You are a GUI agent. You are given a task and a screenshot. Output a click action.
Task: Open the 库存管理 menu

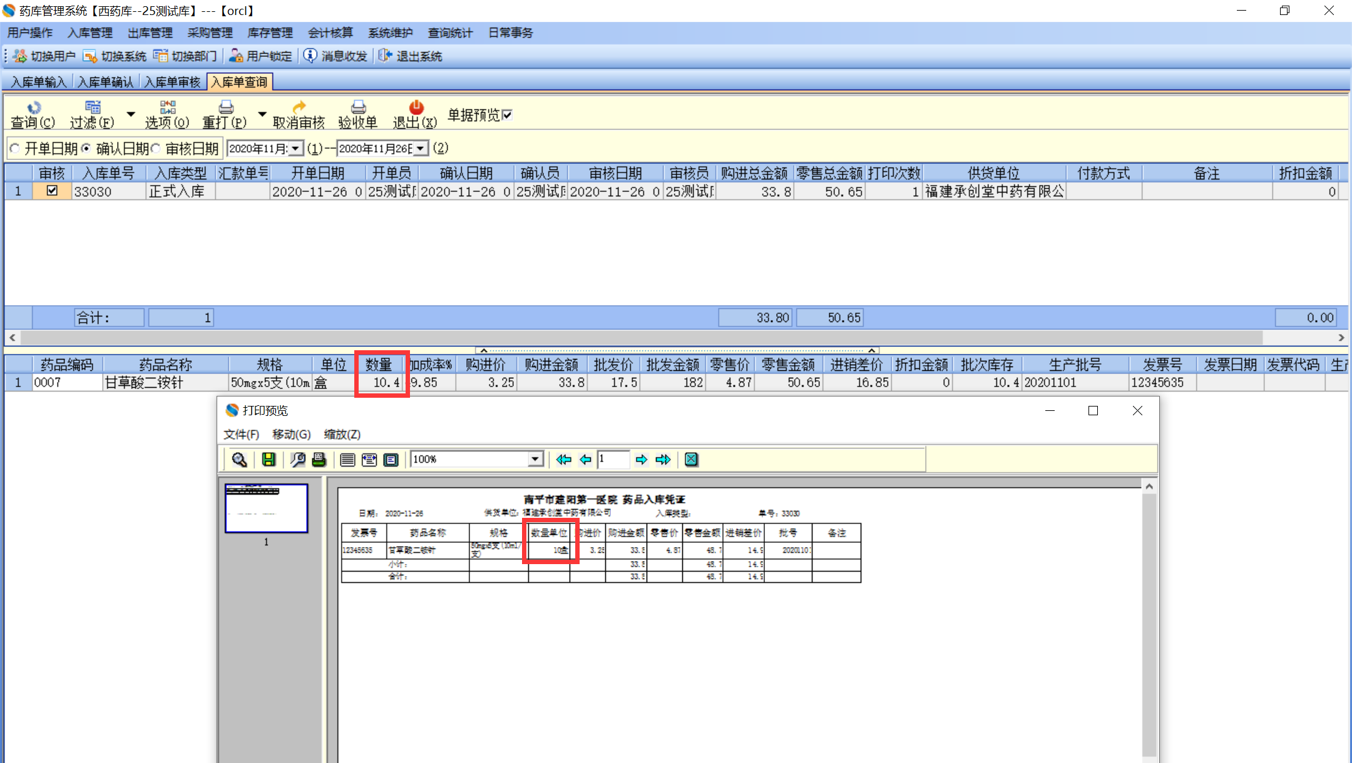click(270, 33)
